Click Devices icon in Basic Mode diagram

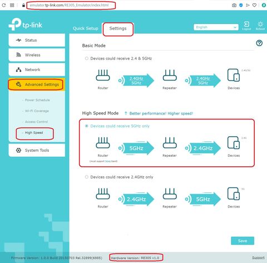(x=234, y=75)
